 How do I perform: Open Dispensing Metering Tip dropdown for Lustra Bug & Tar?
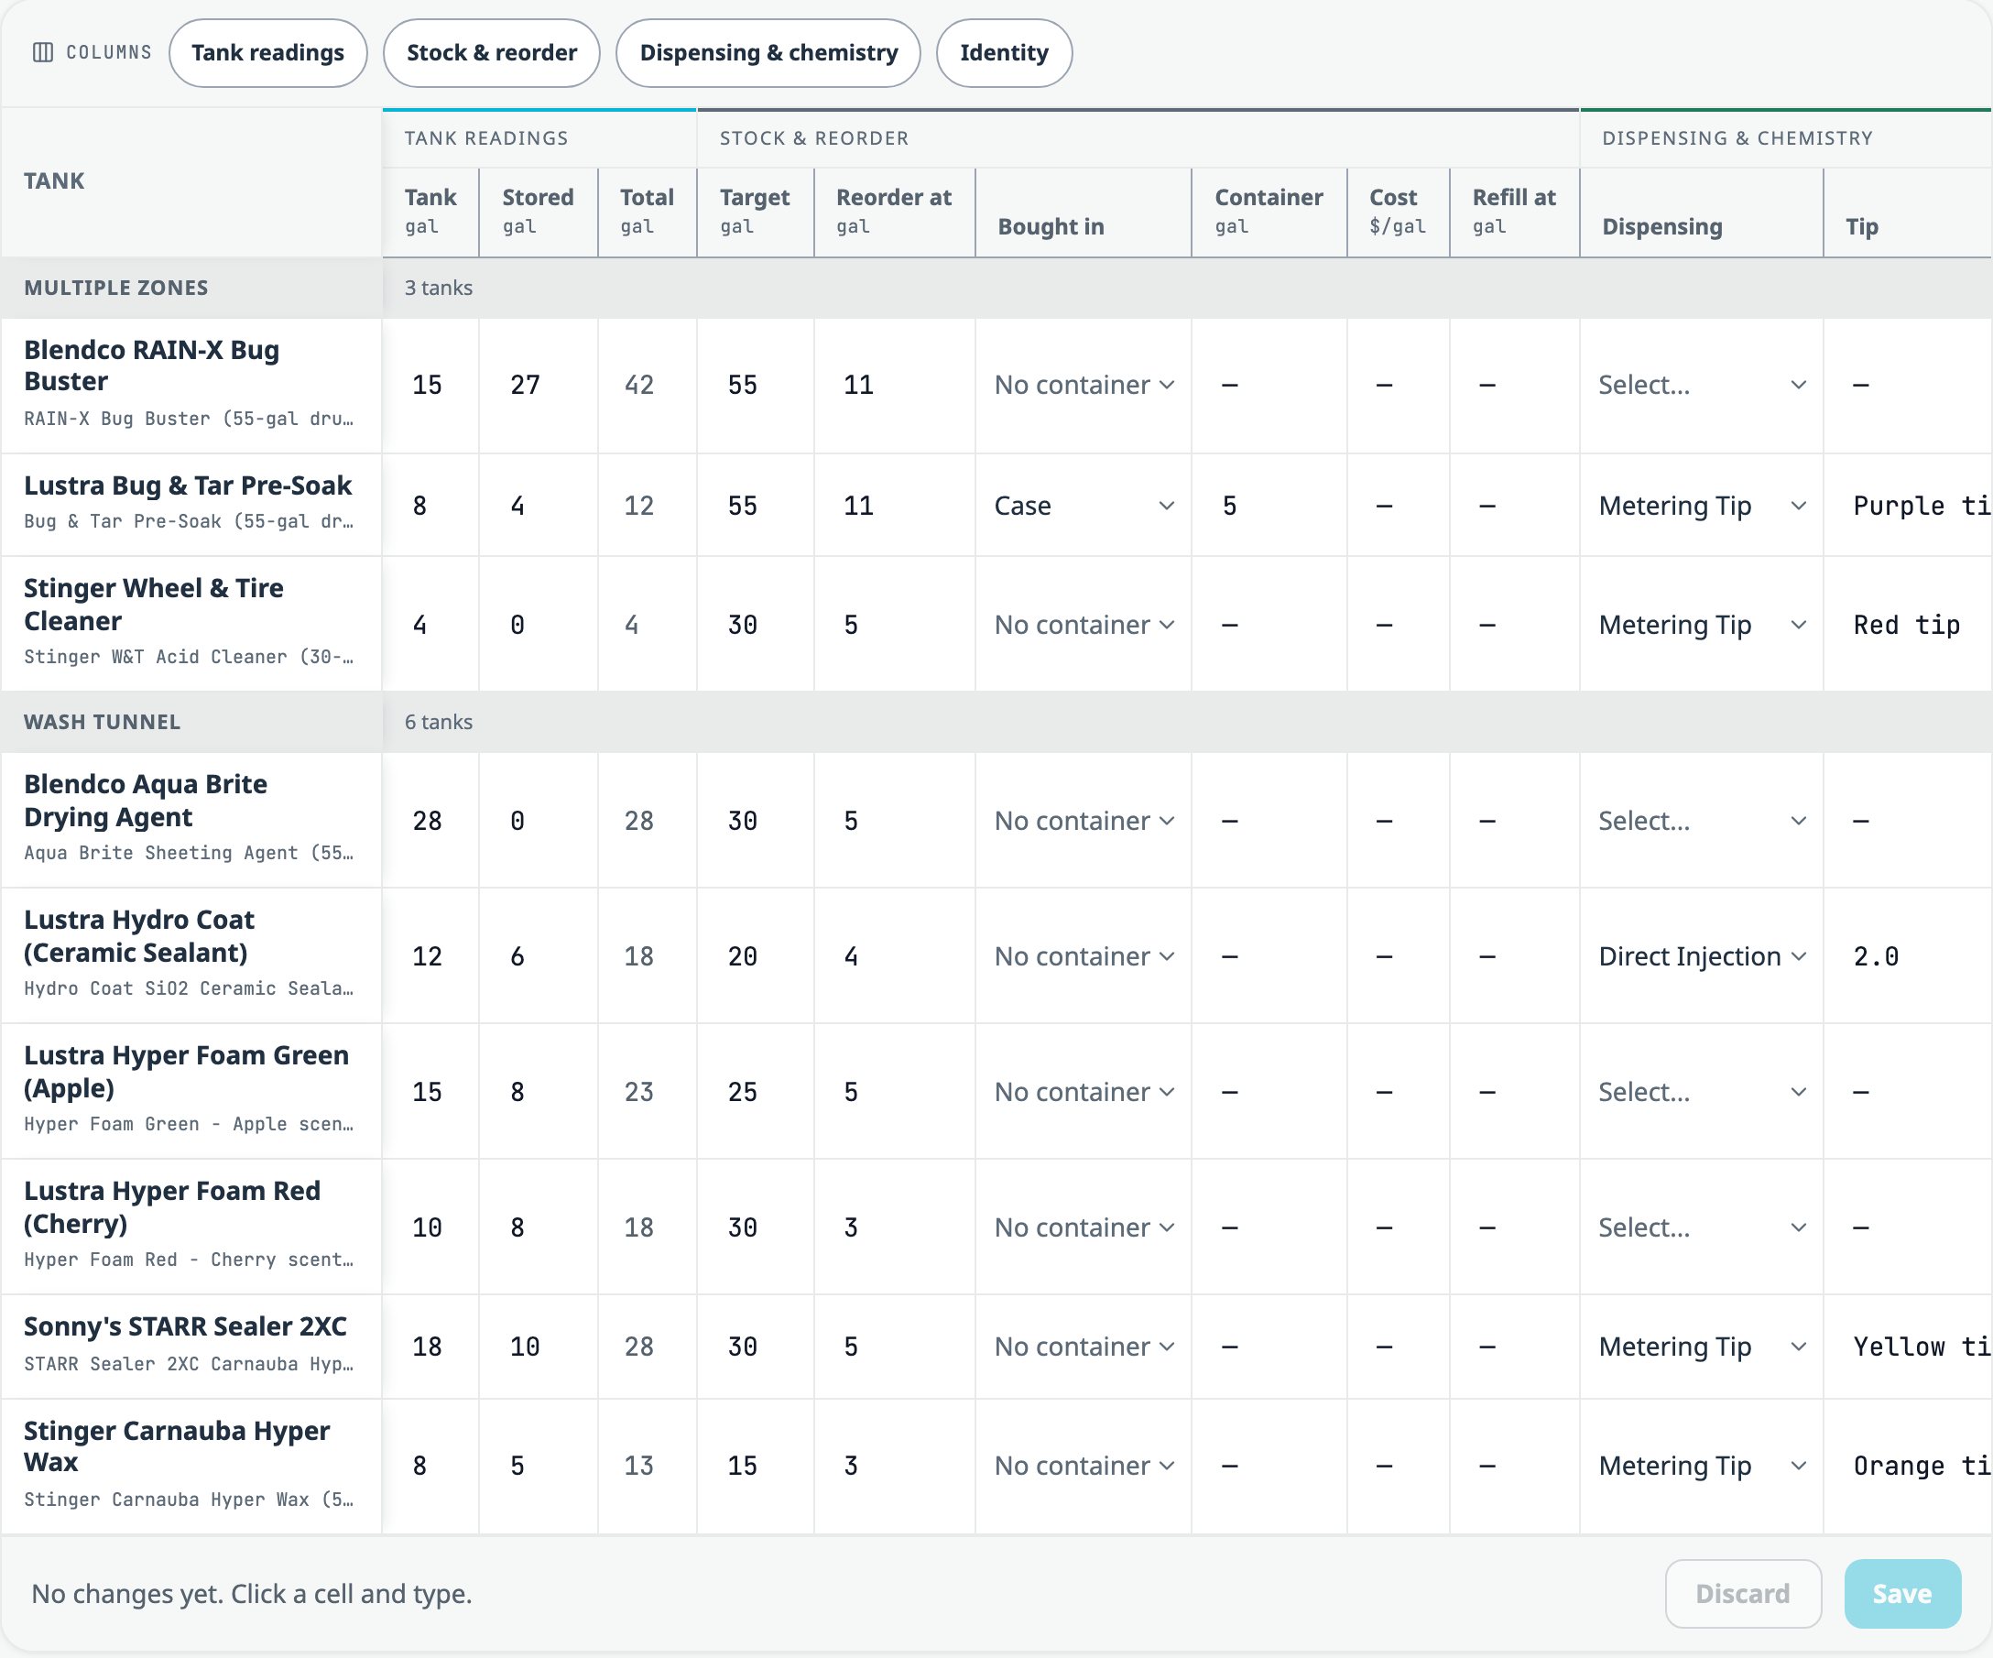click(1702, 506)
